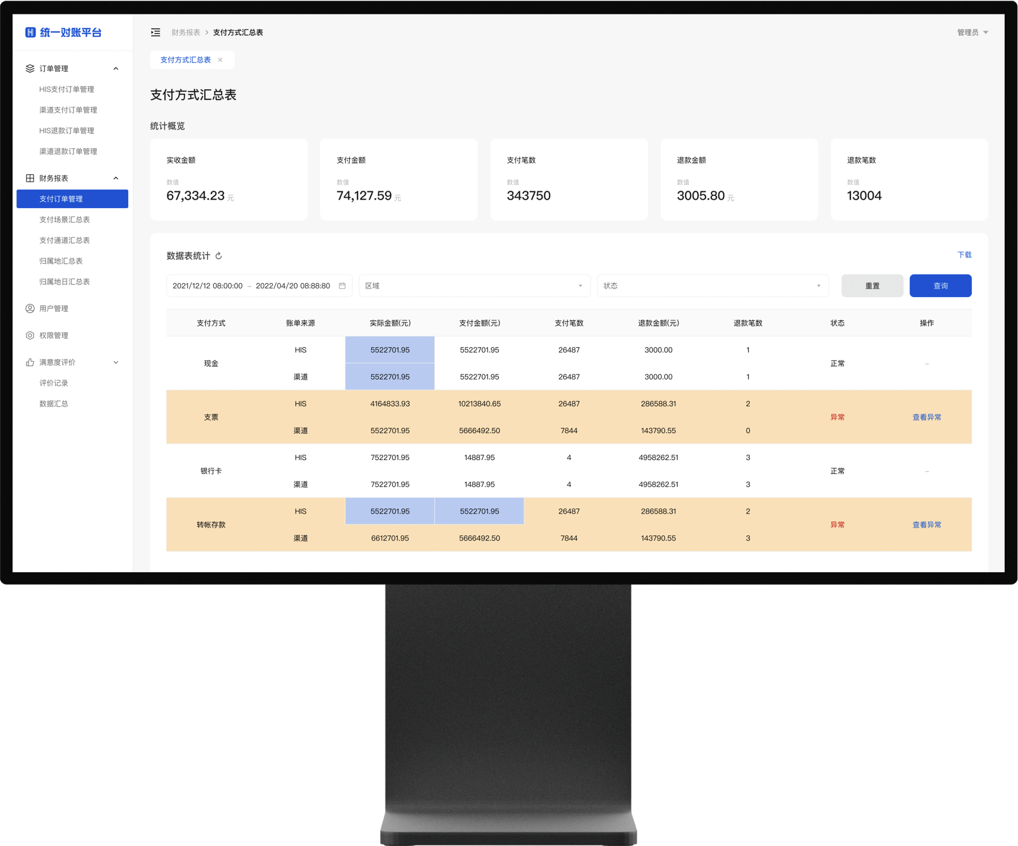Screen dimensions: 1018x846
Task: Click the 查询 search button
Action: 940,285
